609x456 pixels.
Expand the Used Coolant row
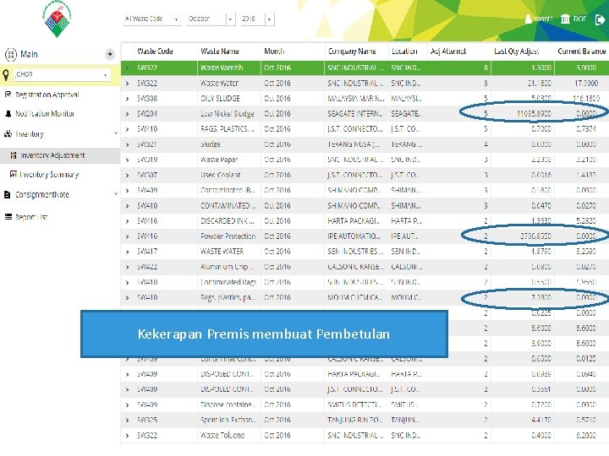(x=127, y=176)
